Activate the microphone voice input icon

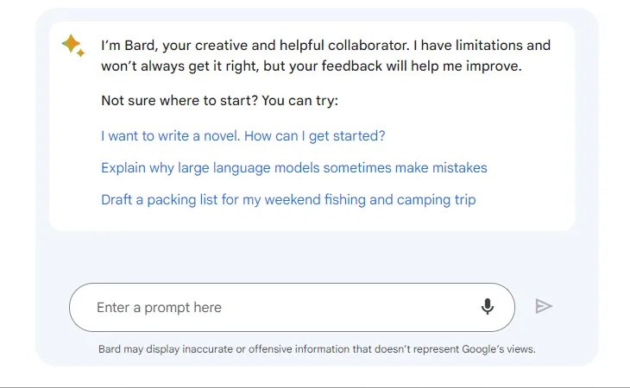488,307
